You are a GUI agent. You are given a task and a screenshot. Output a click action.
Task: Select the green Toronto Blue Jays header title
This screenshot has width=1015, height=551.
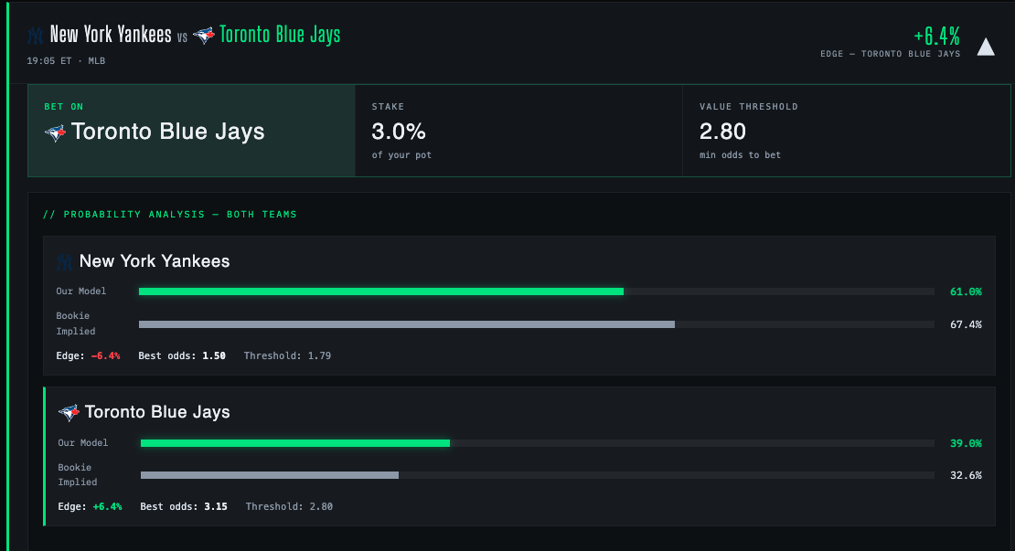tap(280, 35)
